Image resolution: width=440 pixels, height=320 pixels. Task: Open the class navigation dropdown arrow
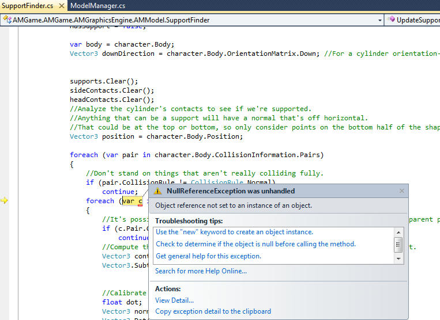pos(379,20)
